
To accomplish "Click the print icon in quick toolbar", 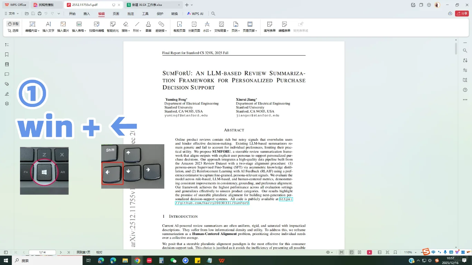I will [39, 14].
